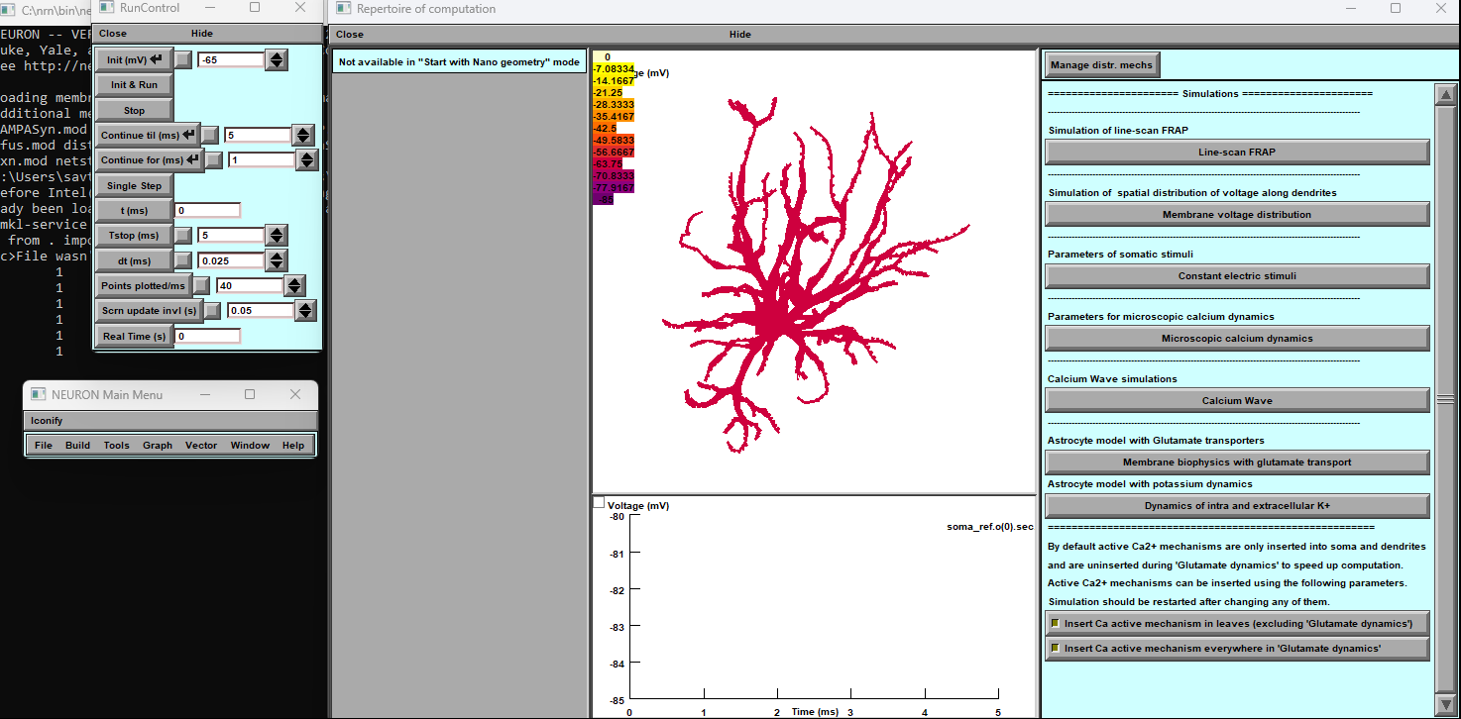Viewport: 1461px width, 719px height.
Task: Click the Voltage graph menu box
Action: [x=598, y=503]
